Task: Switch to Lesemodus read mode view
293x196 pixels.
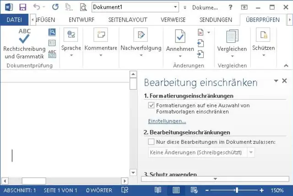Action: (x=158, y=190)
